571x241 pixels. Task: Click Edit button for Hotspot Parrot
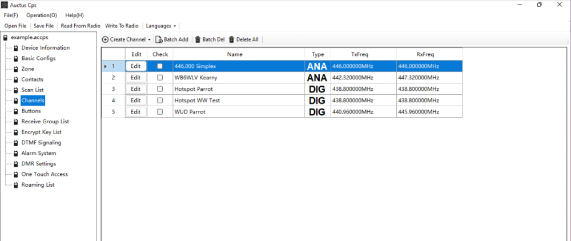coord(135,89)
